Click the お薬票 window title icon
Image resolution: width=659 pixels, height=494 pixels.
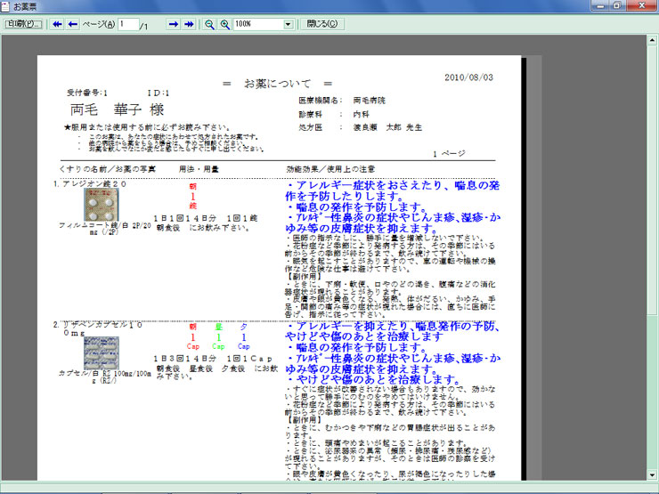[x=5, y=6]
